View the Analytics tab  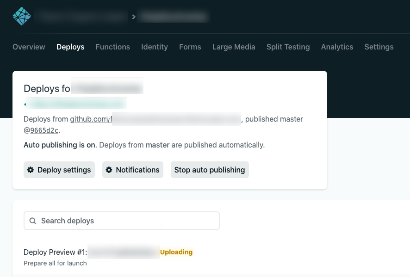click(x=337, y=47)
